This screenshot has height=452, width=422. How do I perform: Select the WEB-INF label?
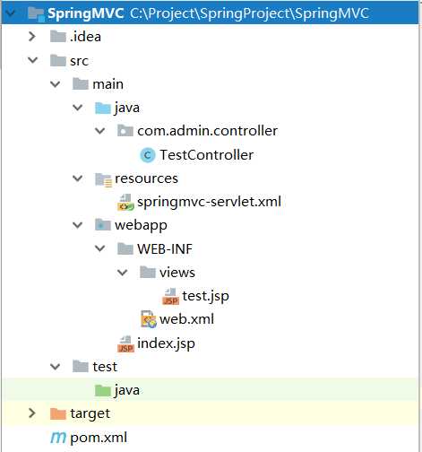[x=165, y=249]
